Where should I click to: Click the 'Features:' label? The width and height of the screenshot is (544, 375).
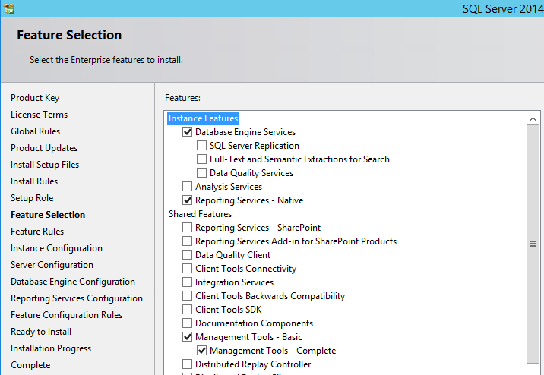[183, 98]
